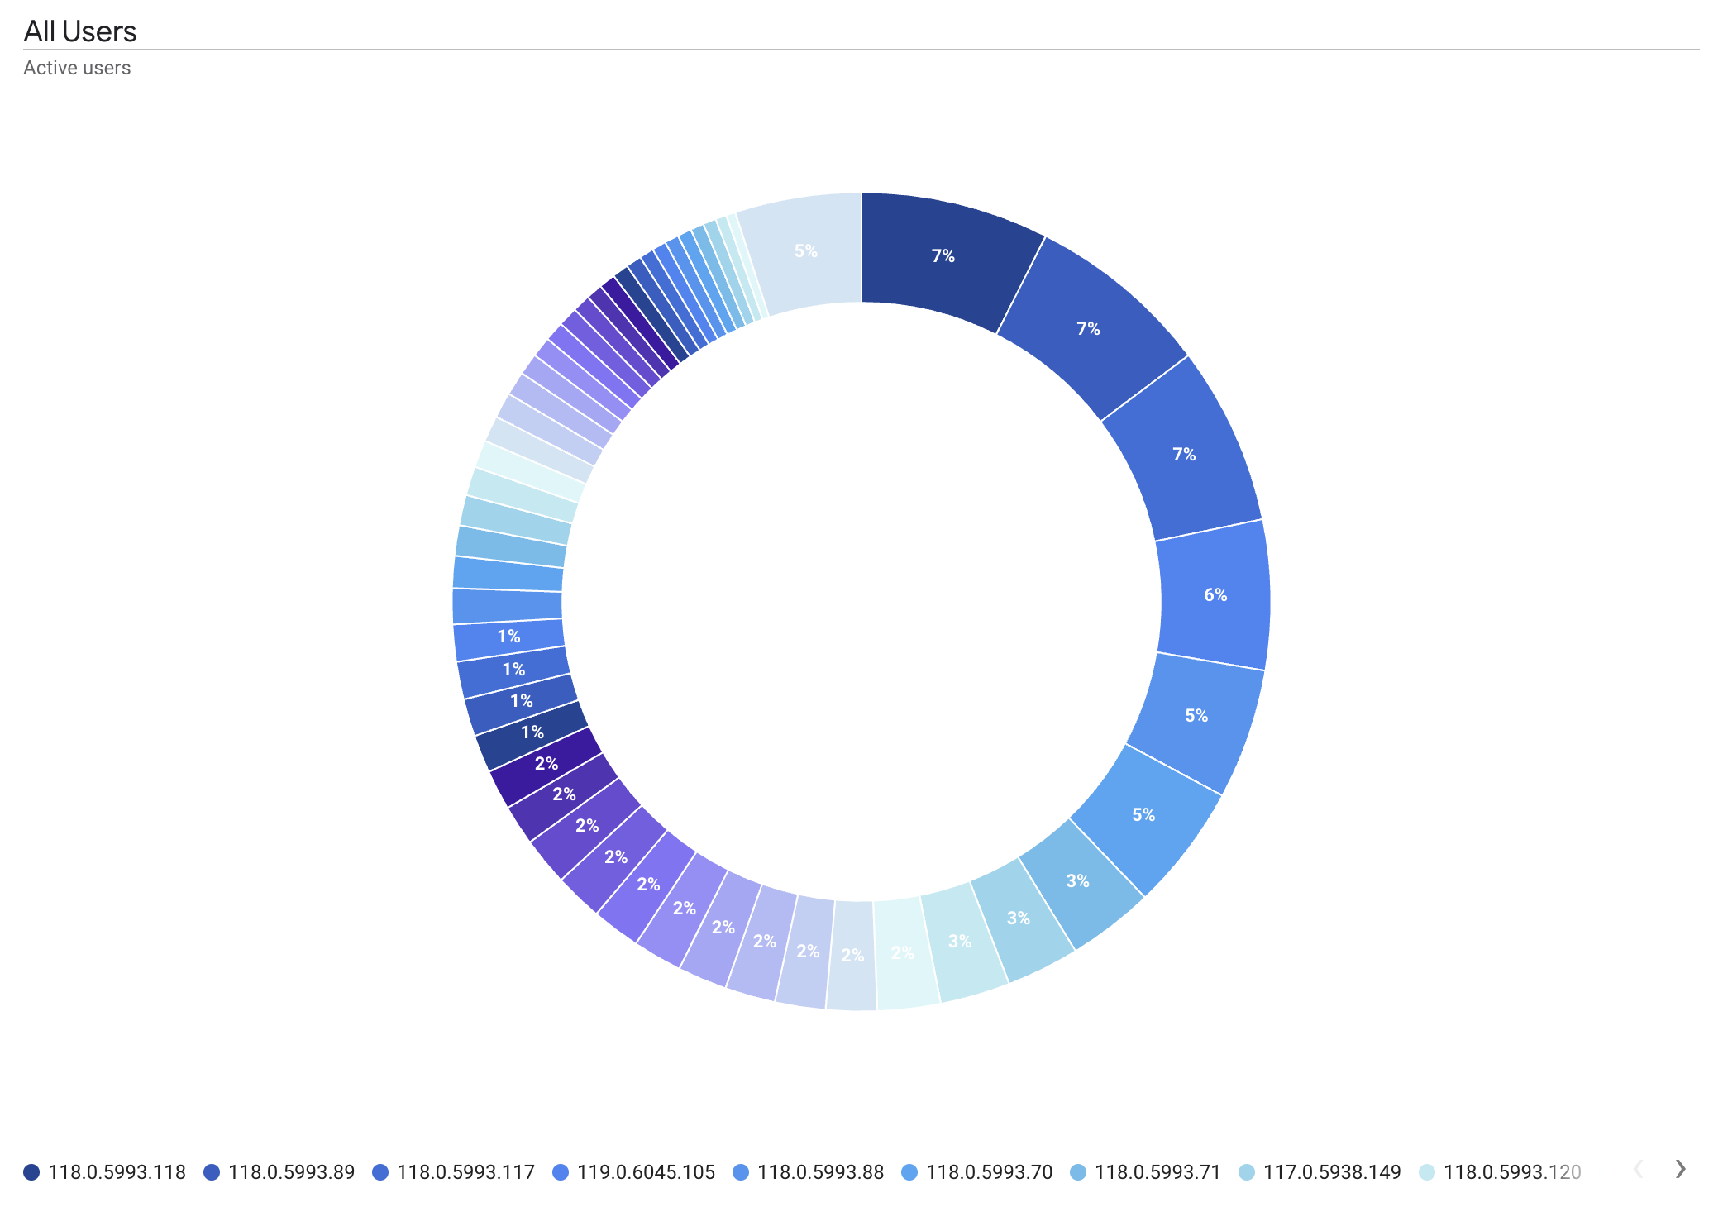
Task: Click the 5% light blue slice at the top
Action: pos(804,252)
